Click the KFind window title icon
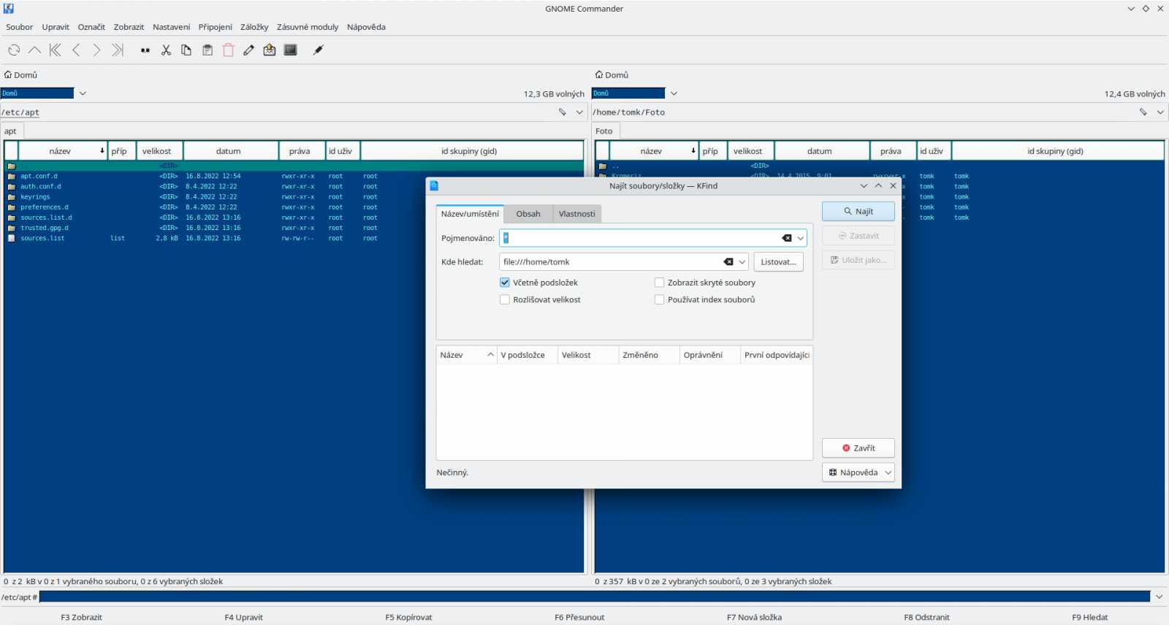The height and width of the screenshot is (625, 1169). [x=434, y=185]
